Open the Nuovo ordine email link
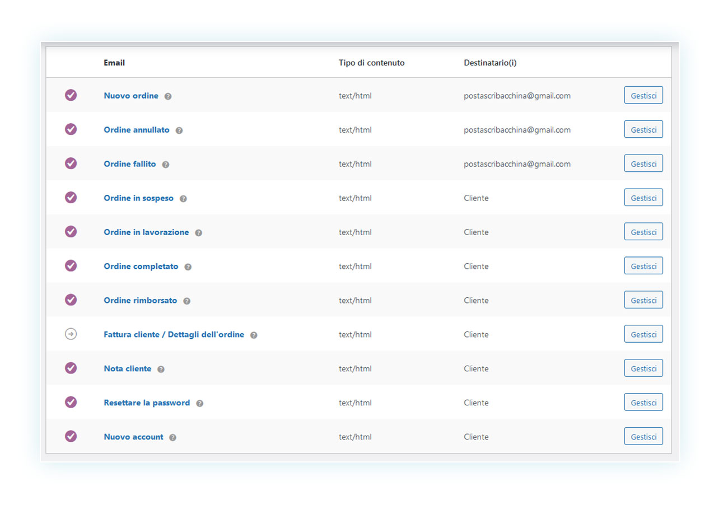 [131, 96]
